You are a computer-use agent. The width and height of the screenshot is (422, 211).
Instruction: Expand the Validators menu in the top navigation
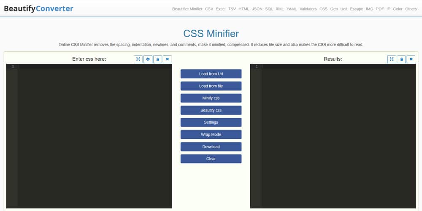308,9
